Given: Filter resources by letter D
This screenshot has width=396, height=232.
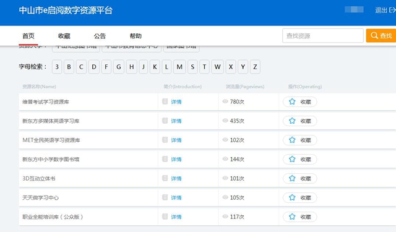Looking at the screenshot, I should point(94,67).
